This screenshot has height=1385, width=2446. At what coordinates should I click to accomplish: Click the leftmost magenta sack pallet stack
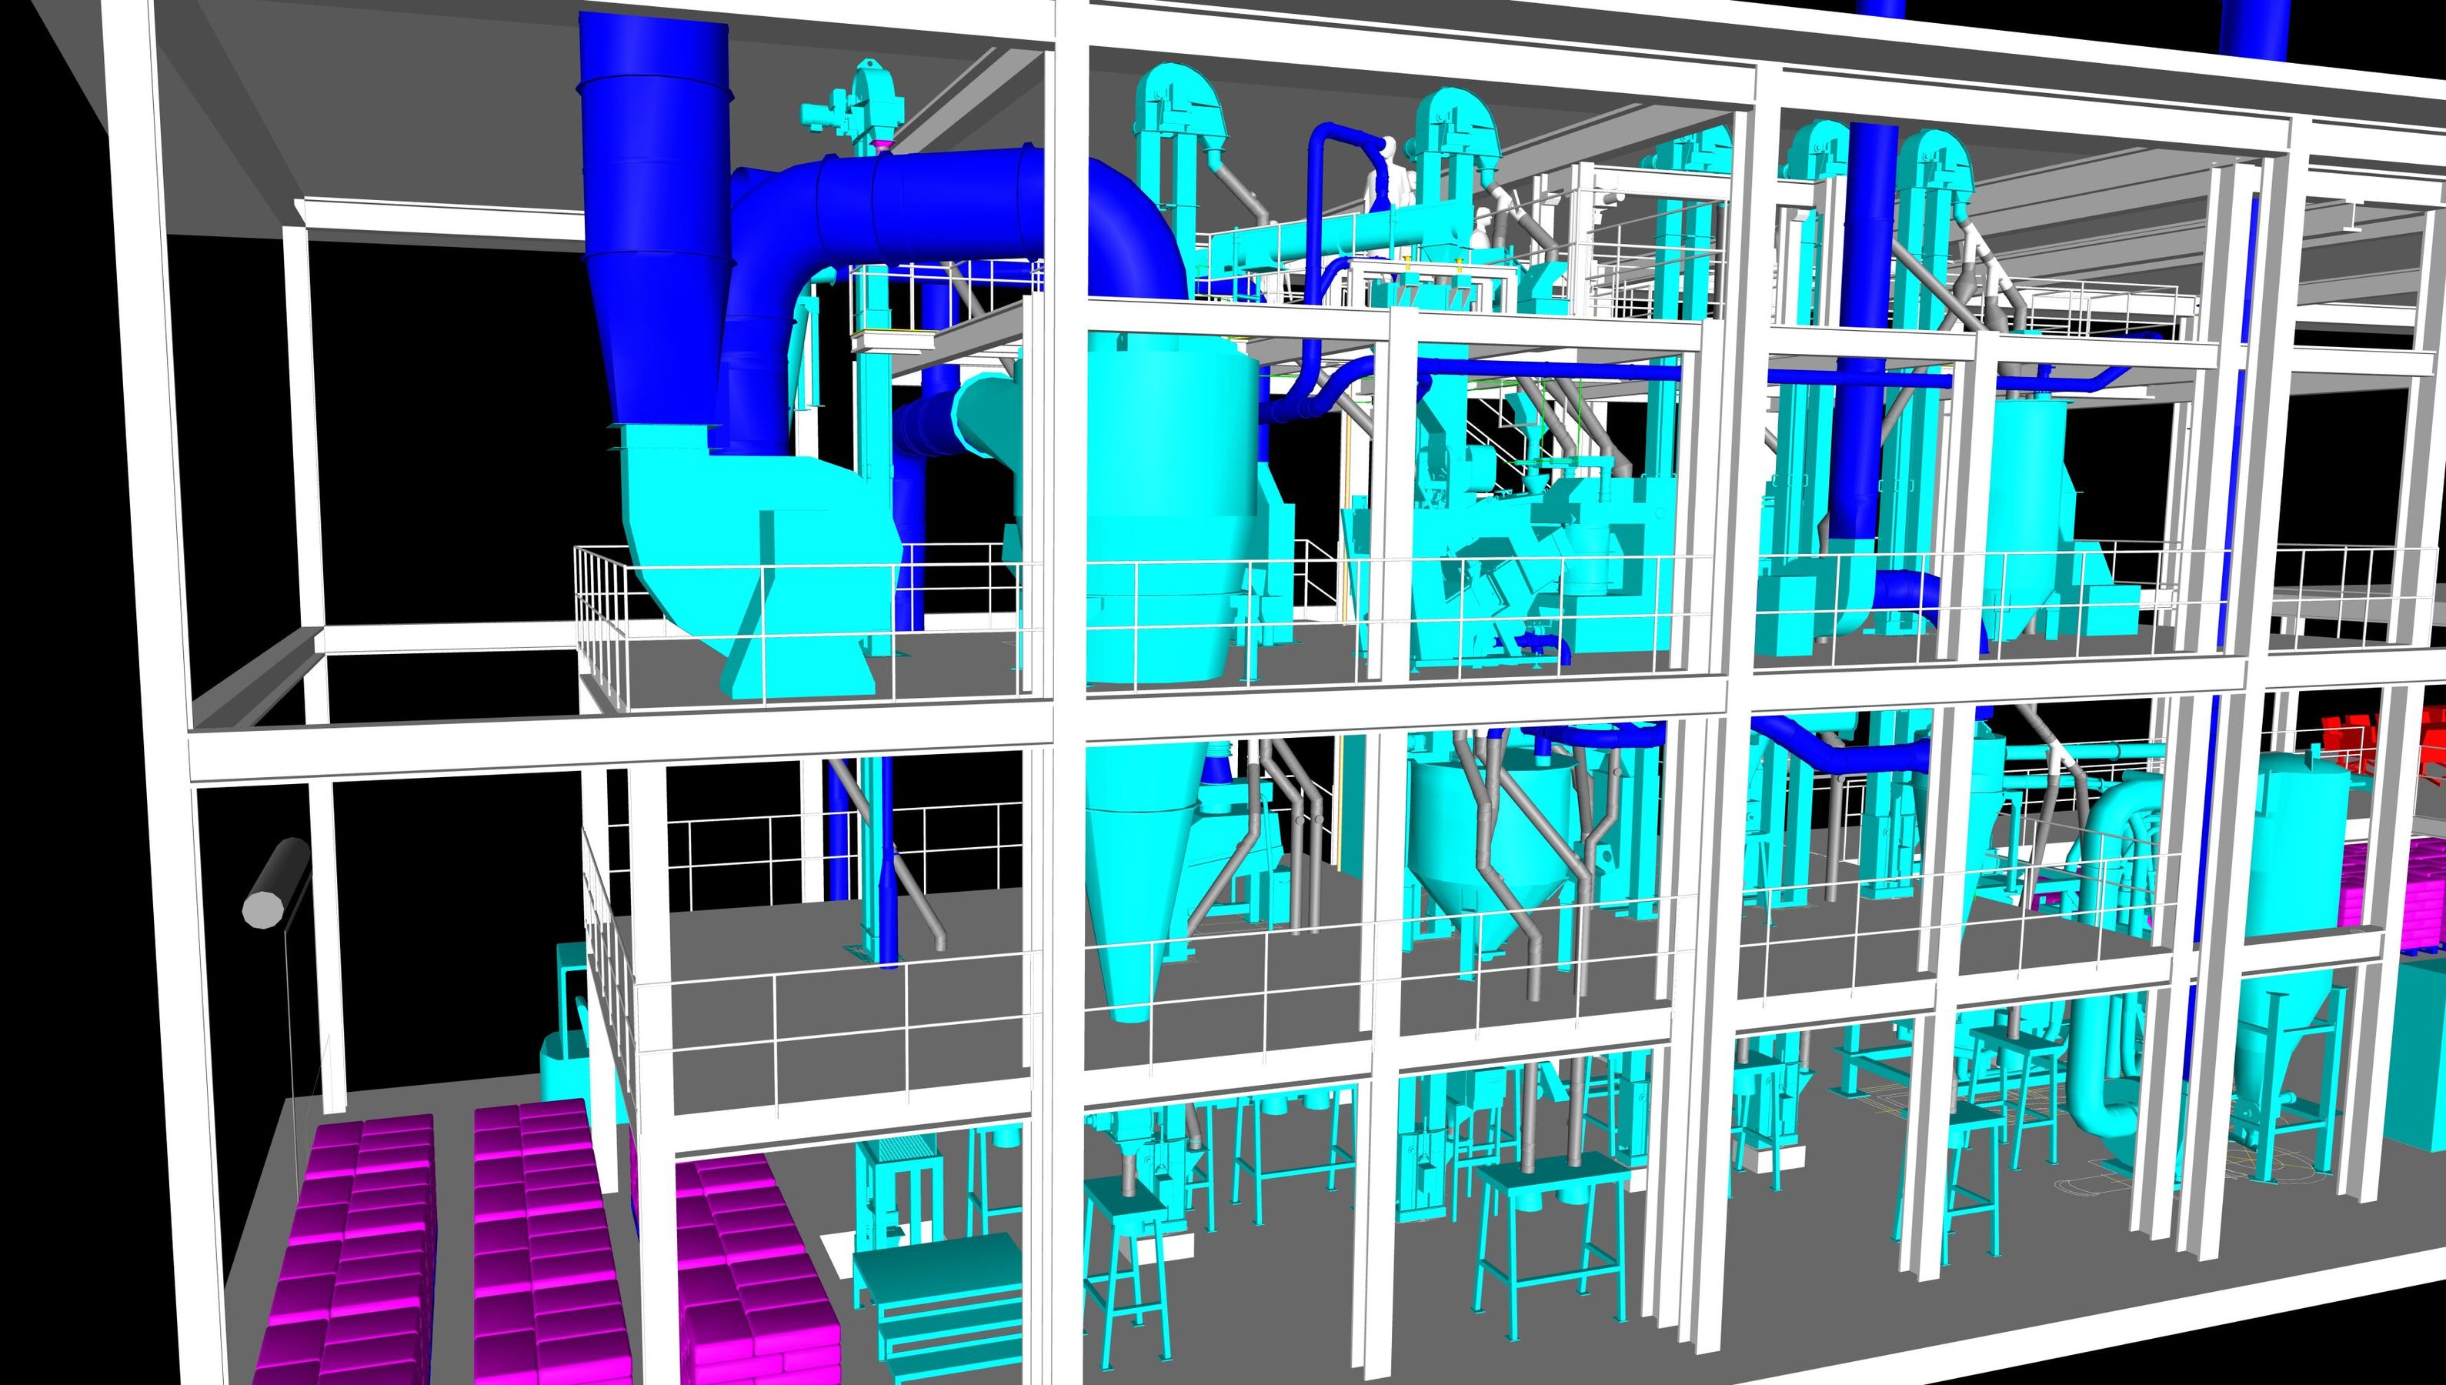pyautogui.click(x=352, y=1246)
